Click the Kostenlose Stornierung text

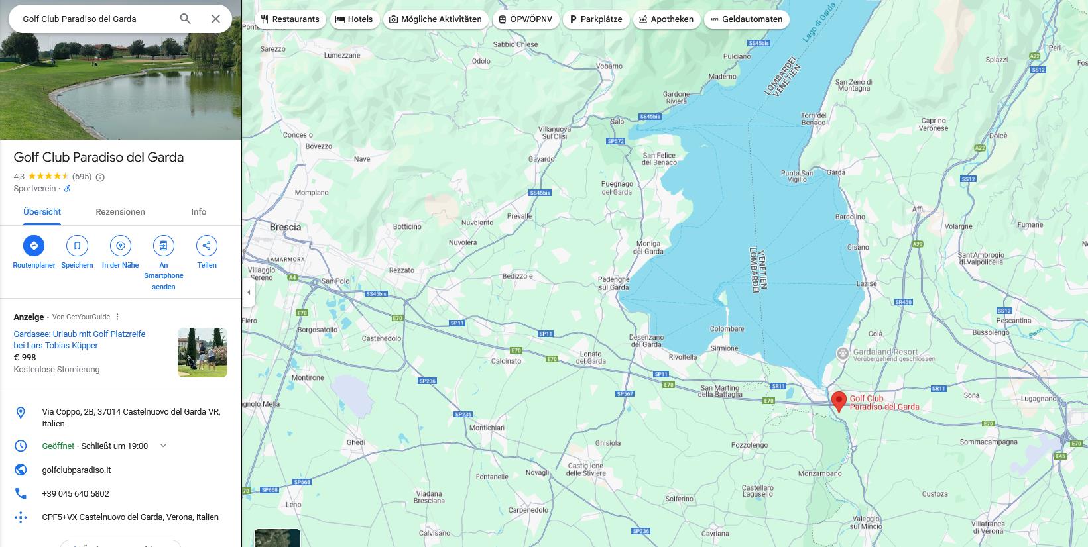click(x=56, y=370)
